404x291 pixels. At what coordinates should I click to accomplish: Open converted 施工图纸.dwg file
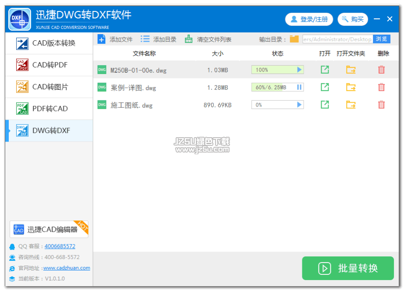[x=325, y=105]
